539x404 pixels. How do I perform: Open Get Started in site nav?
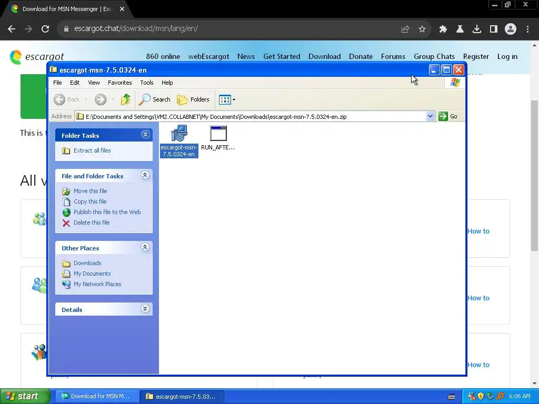coord(282,57)
